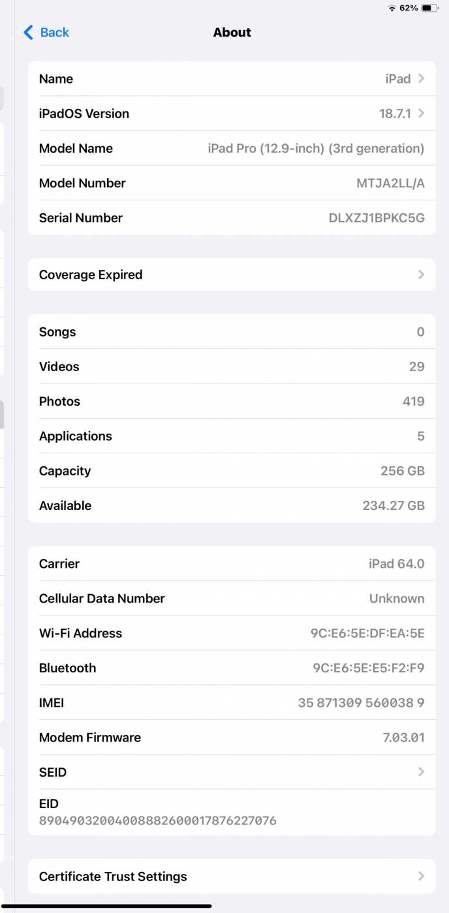Tap the IMEI number value

click(x=361, y=703)
